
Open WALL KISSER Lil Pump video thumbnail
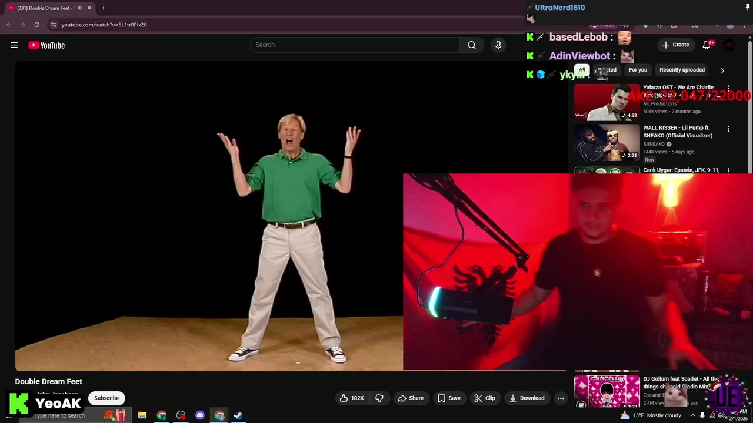(607, 143)
